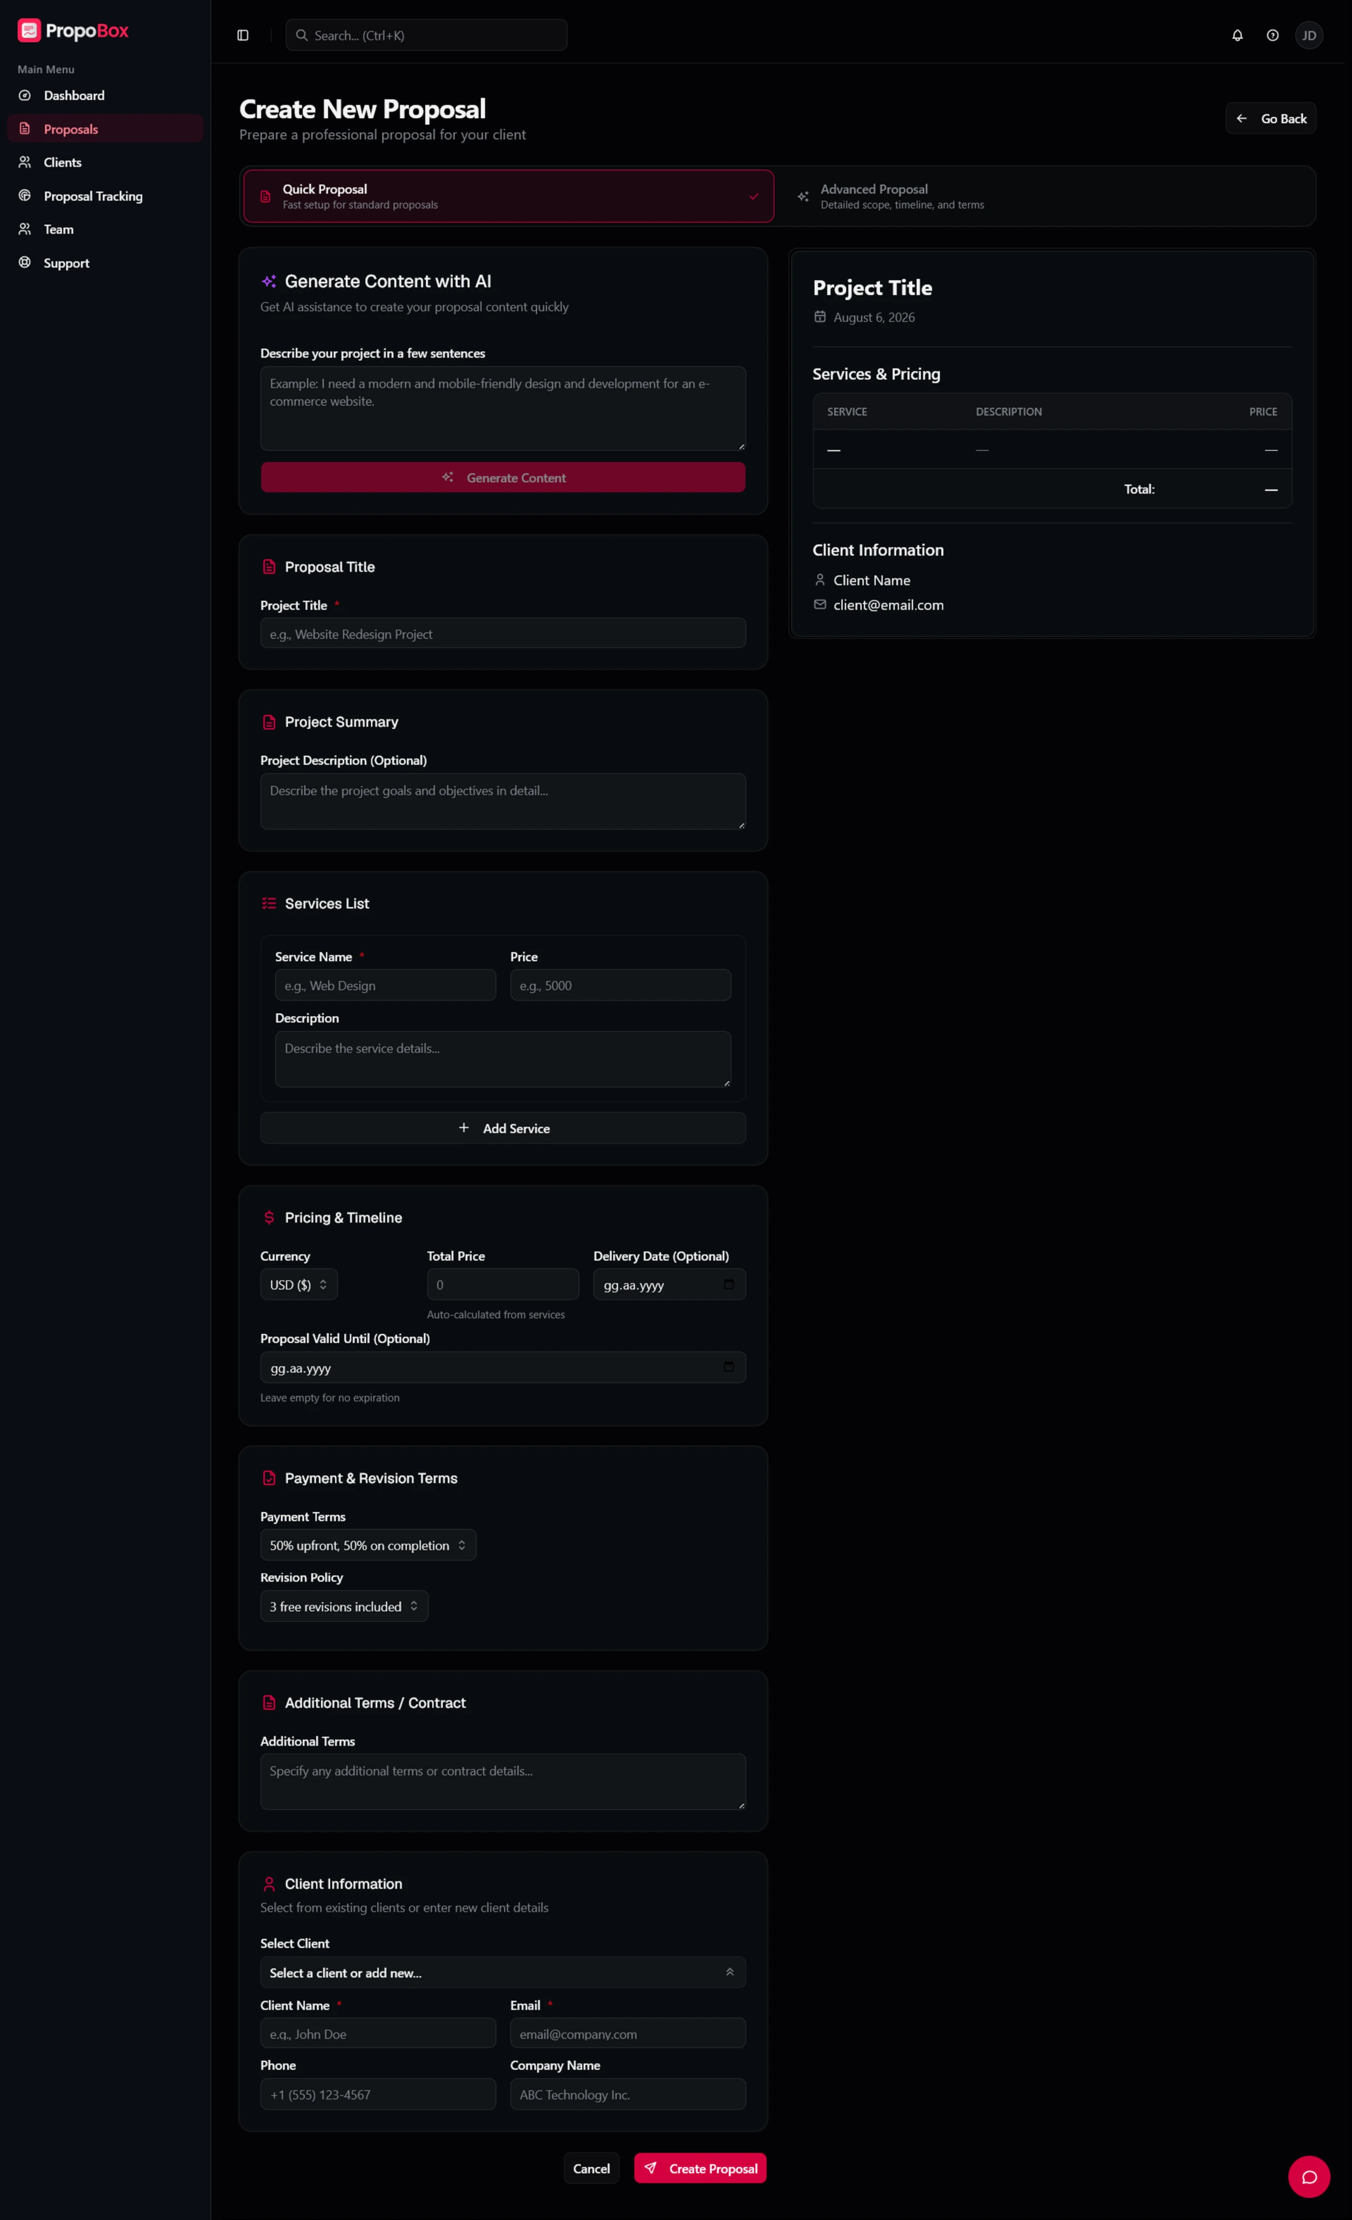The image size is (1352, 2220).
Task: Click the Delivery Date field
Action: (669, 1284)
